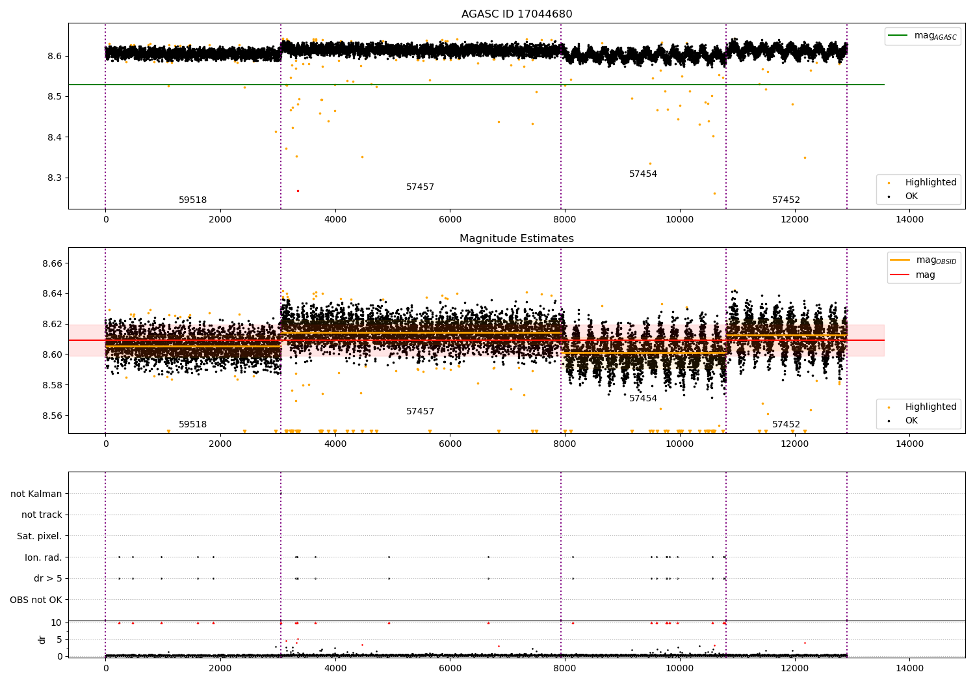Screen dimensions: 975x683
Task: Click the 8.58 y-tick label
Action: point(51,385)
